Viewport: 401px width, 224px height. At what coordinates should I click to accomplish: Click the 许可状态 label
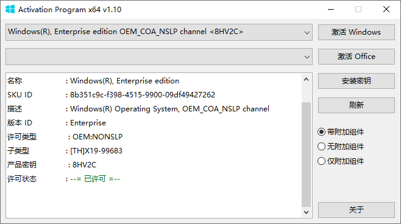(22, 179)
